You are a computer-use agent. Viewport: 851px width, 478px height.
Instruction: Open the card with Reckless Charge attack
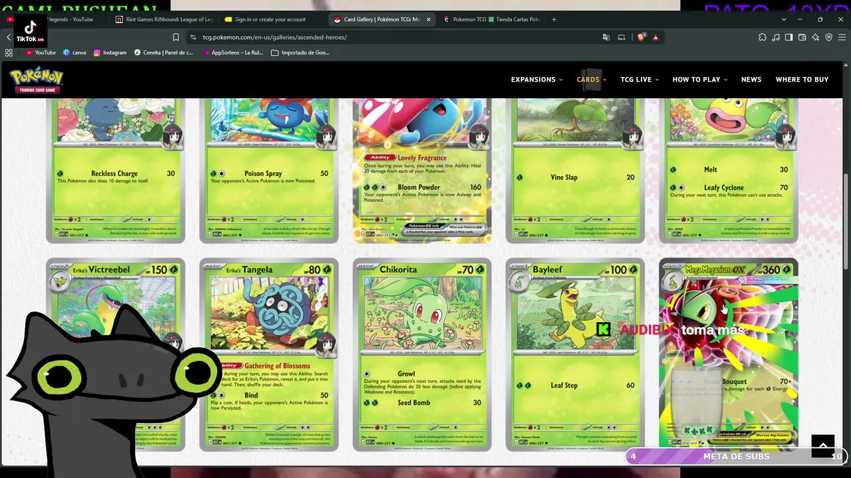pos(116,171)
